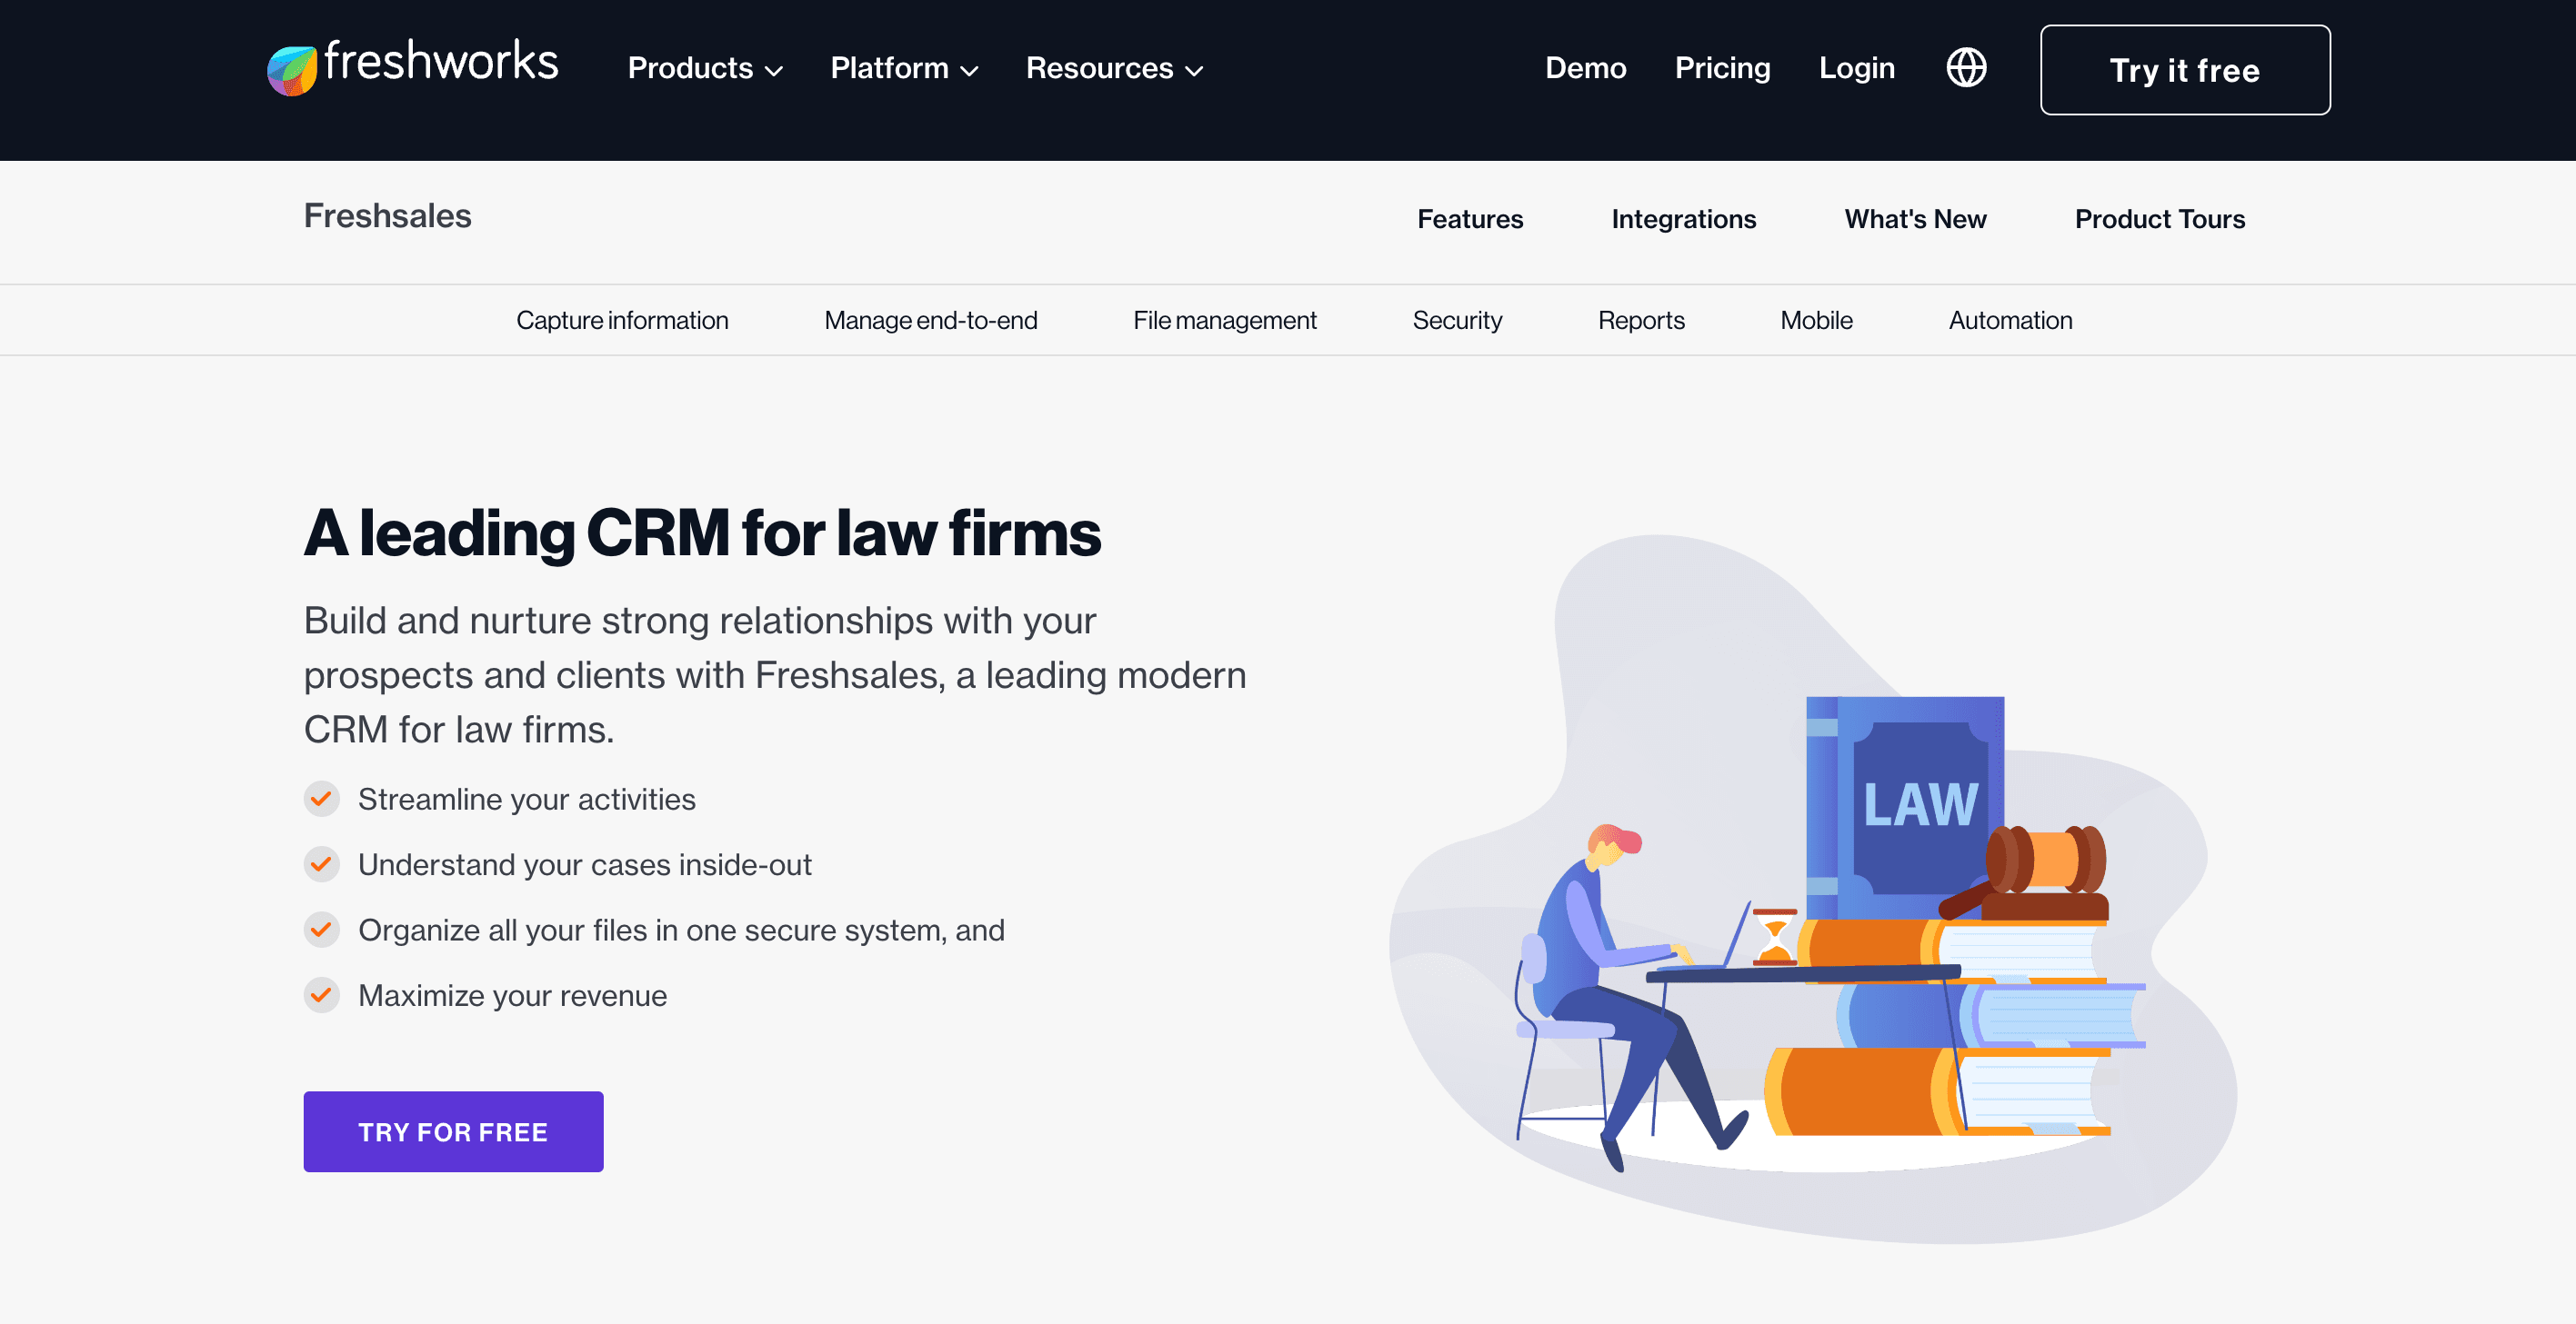Click checkmark beside Understand your cases inside-out
This screenshot has height=1324, width=2576.
pyautogui.click(x=321, y=864)
